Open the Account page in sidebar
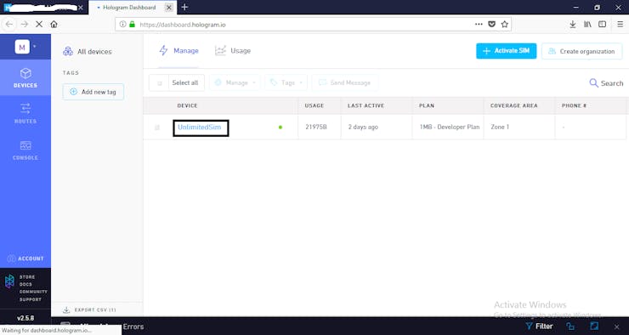The width and height of the screenshot is (629, 335). (x=25, y=258)
